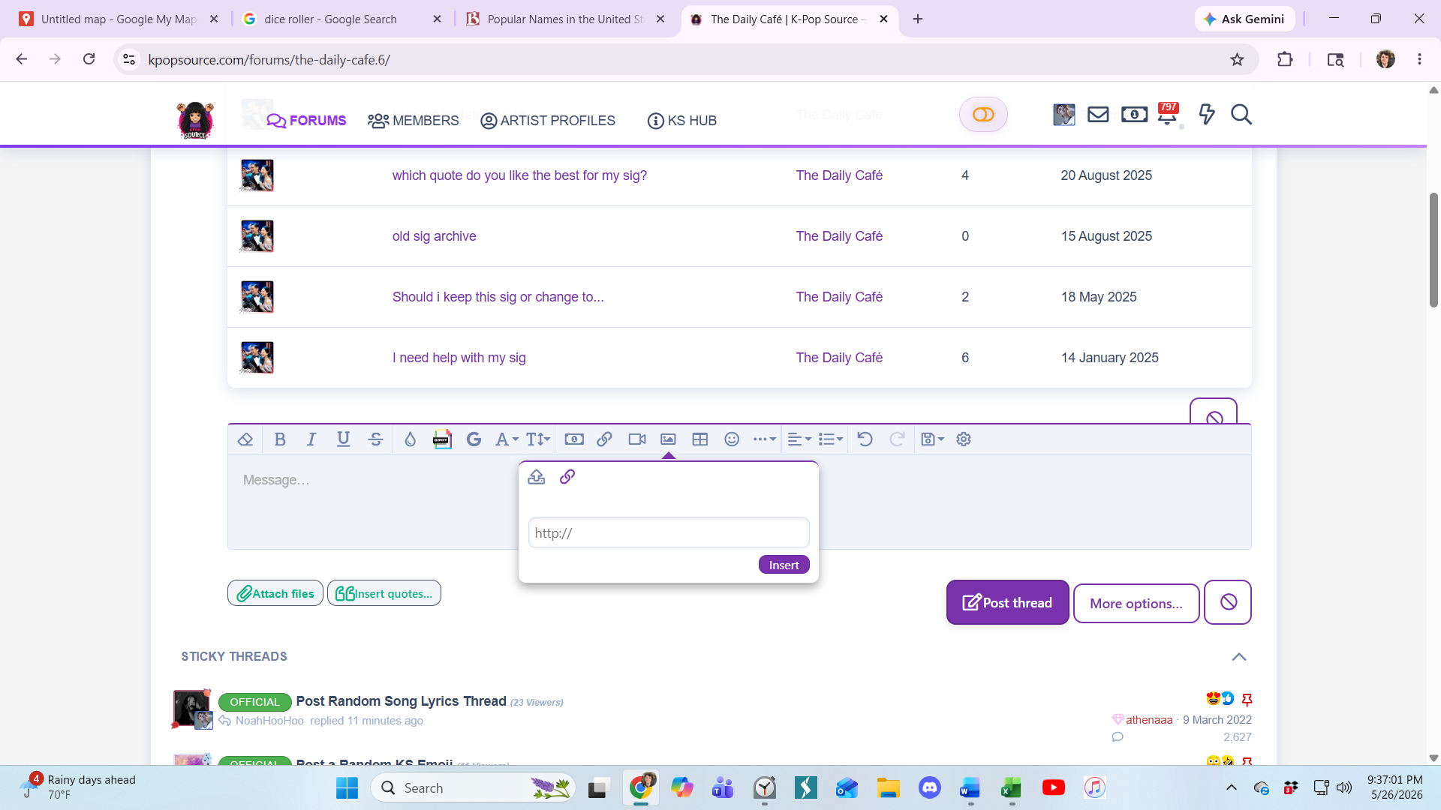Screen dimensions: 1441x810
Task: Click the K-Pop Source site logo
Action: point(195,120)
